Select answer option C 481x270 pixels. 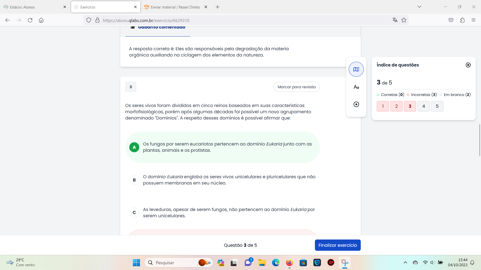[x=134, y=212]
